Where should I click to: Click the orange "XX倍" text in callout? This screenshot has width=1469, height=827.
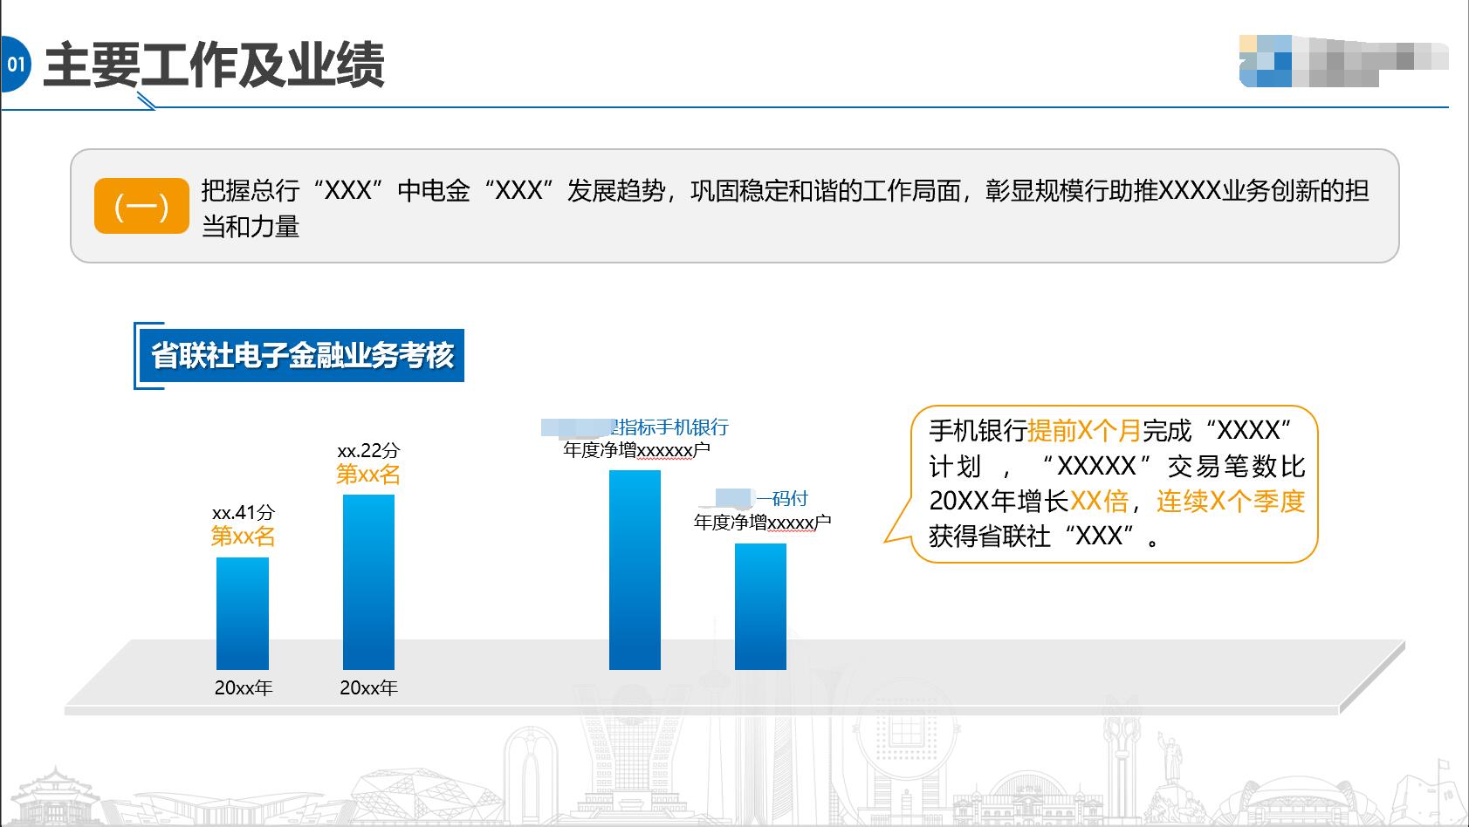[x=1099, y=501]
